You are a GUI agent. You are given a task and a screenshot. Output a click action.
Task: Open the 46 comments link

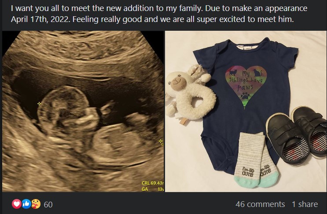260,204
